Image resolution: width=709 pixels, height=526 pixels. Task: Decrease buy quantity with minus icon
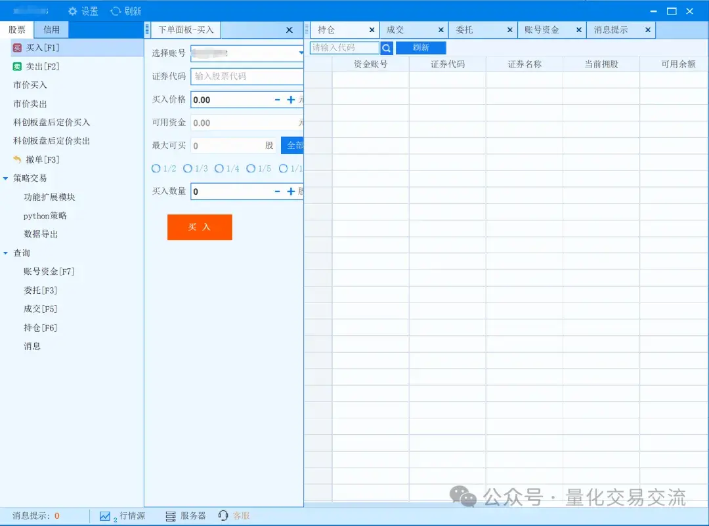277,192
